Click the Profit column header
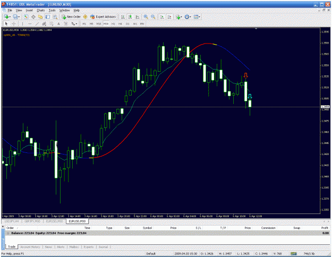This screenshot has width=332, height=257. point(325,228)
